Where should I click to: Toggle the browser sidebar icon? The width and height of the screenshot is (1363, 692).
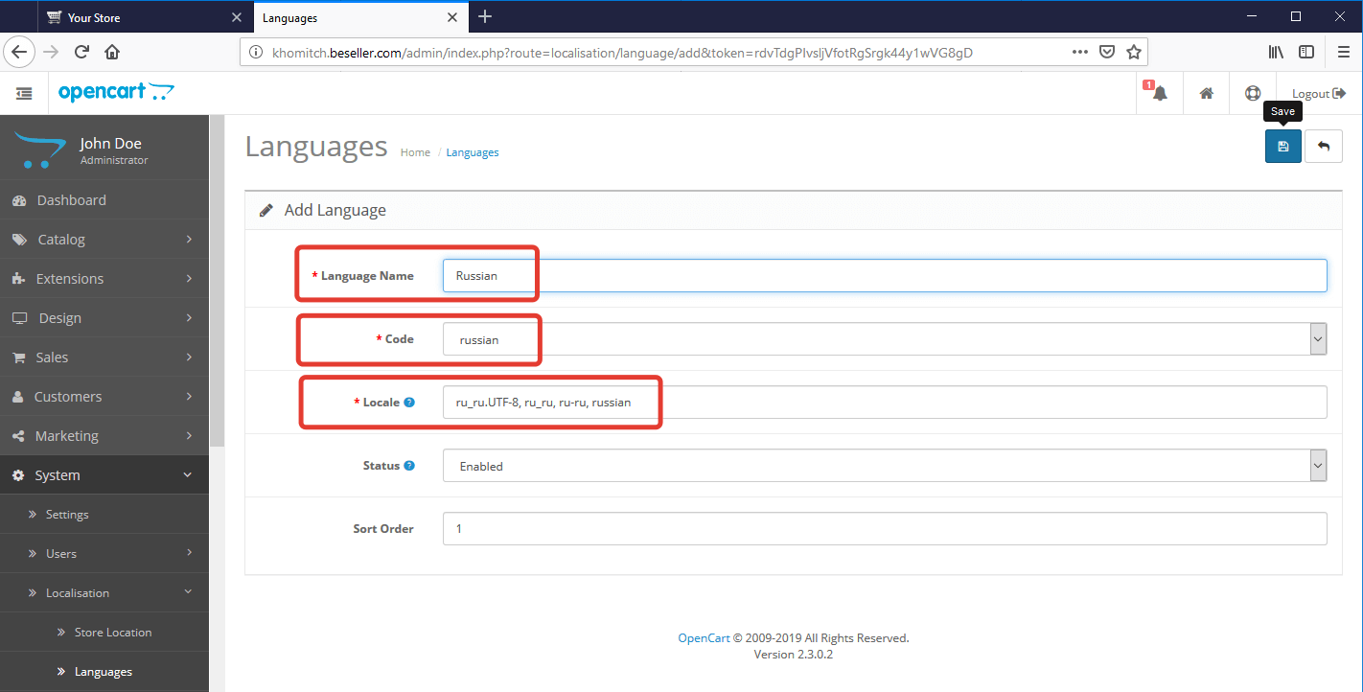tap(1306, 52)
